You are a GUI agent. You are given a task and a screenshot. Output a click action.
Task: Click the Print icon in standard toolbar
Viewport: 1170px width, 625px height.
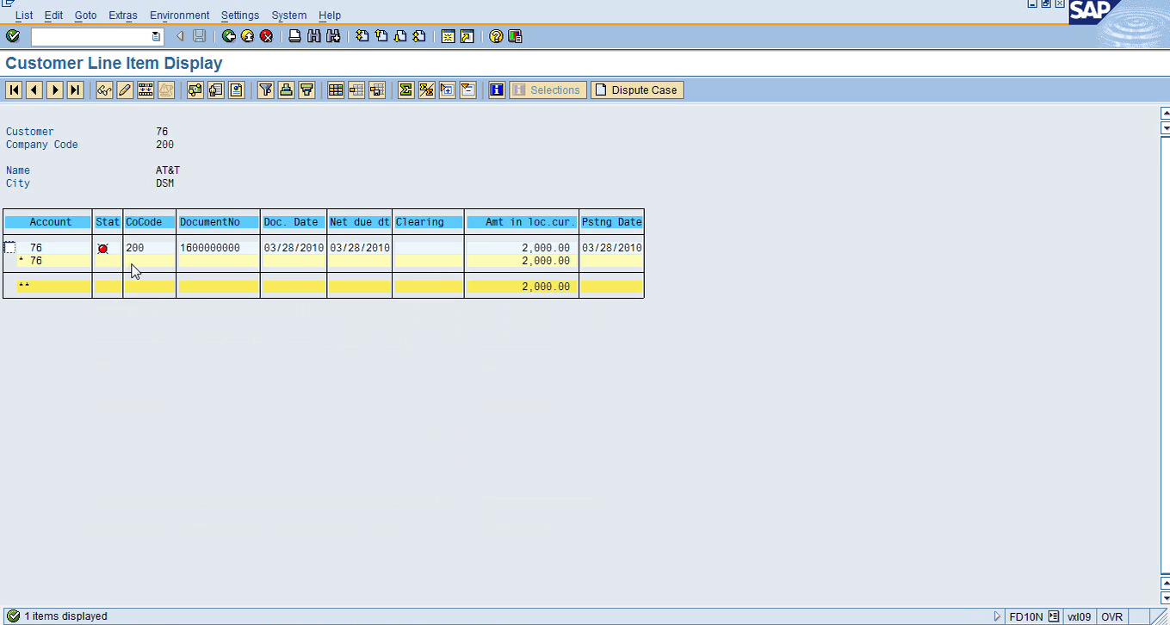pos(294,36)
